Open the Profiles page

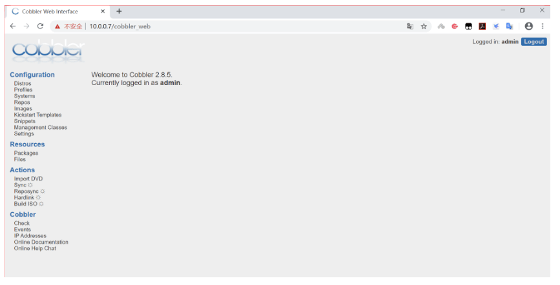coord(23,90)
